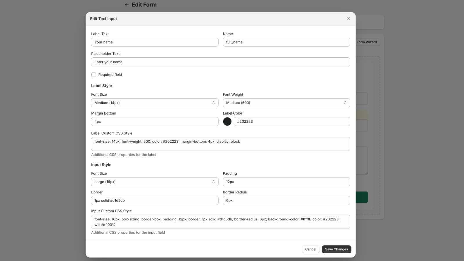This screenshot has width=464, height=261.
Task: Open the Input Style Font Size dropdown
Action: 155,182
